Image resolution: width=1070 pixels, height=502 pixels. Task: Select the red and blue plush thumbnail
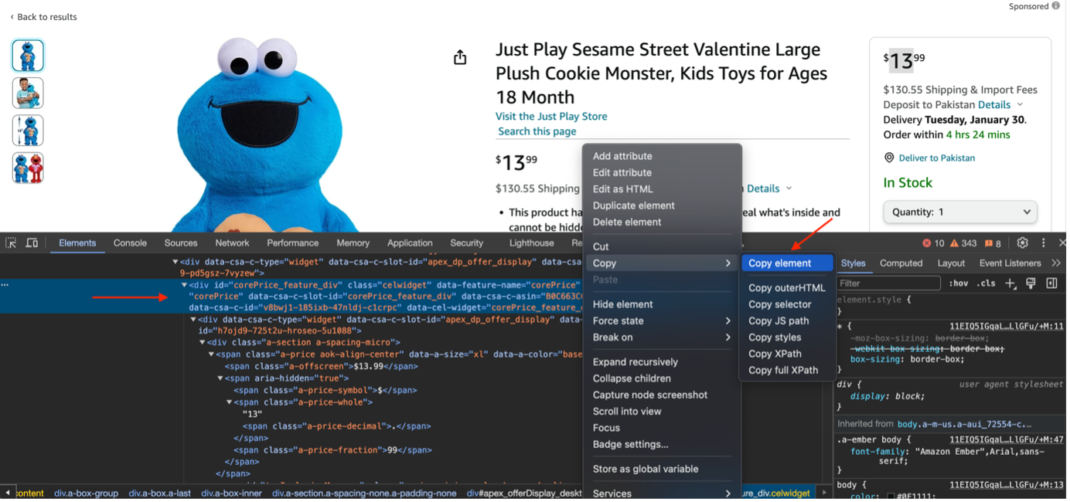click(x=28, y=168)
